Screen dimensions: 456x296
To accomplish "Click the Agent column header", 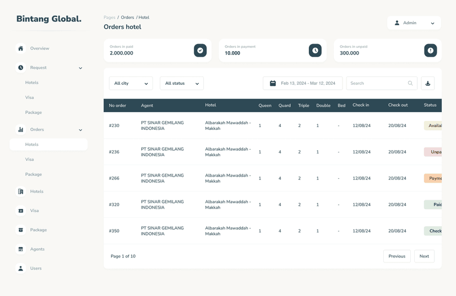I will [147, 106].
